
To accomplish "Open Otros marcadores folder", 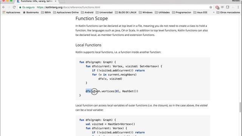I will click(x=228, y=12).
